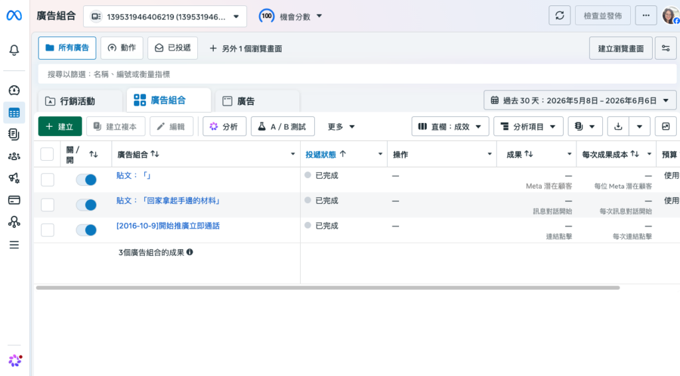Open the 分析項目 breakdown dropdown

[x=528, y=127]
